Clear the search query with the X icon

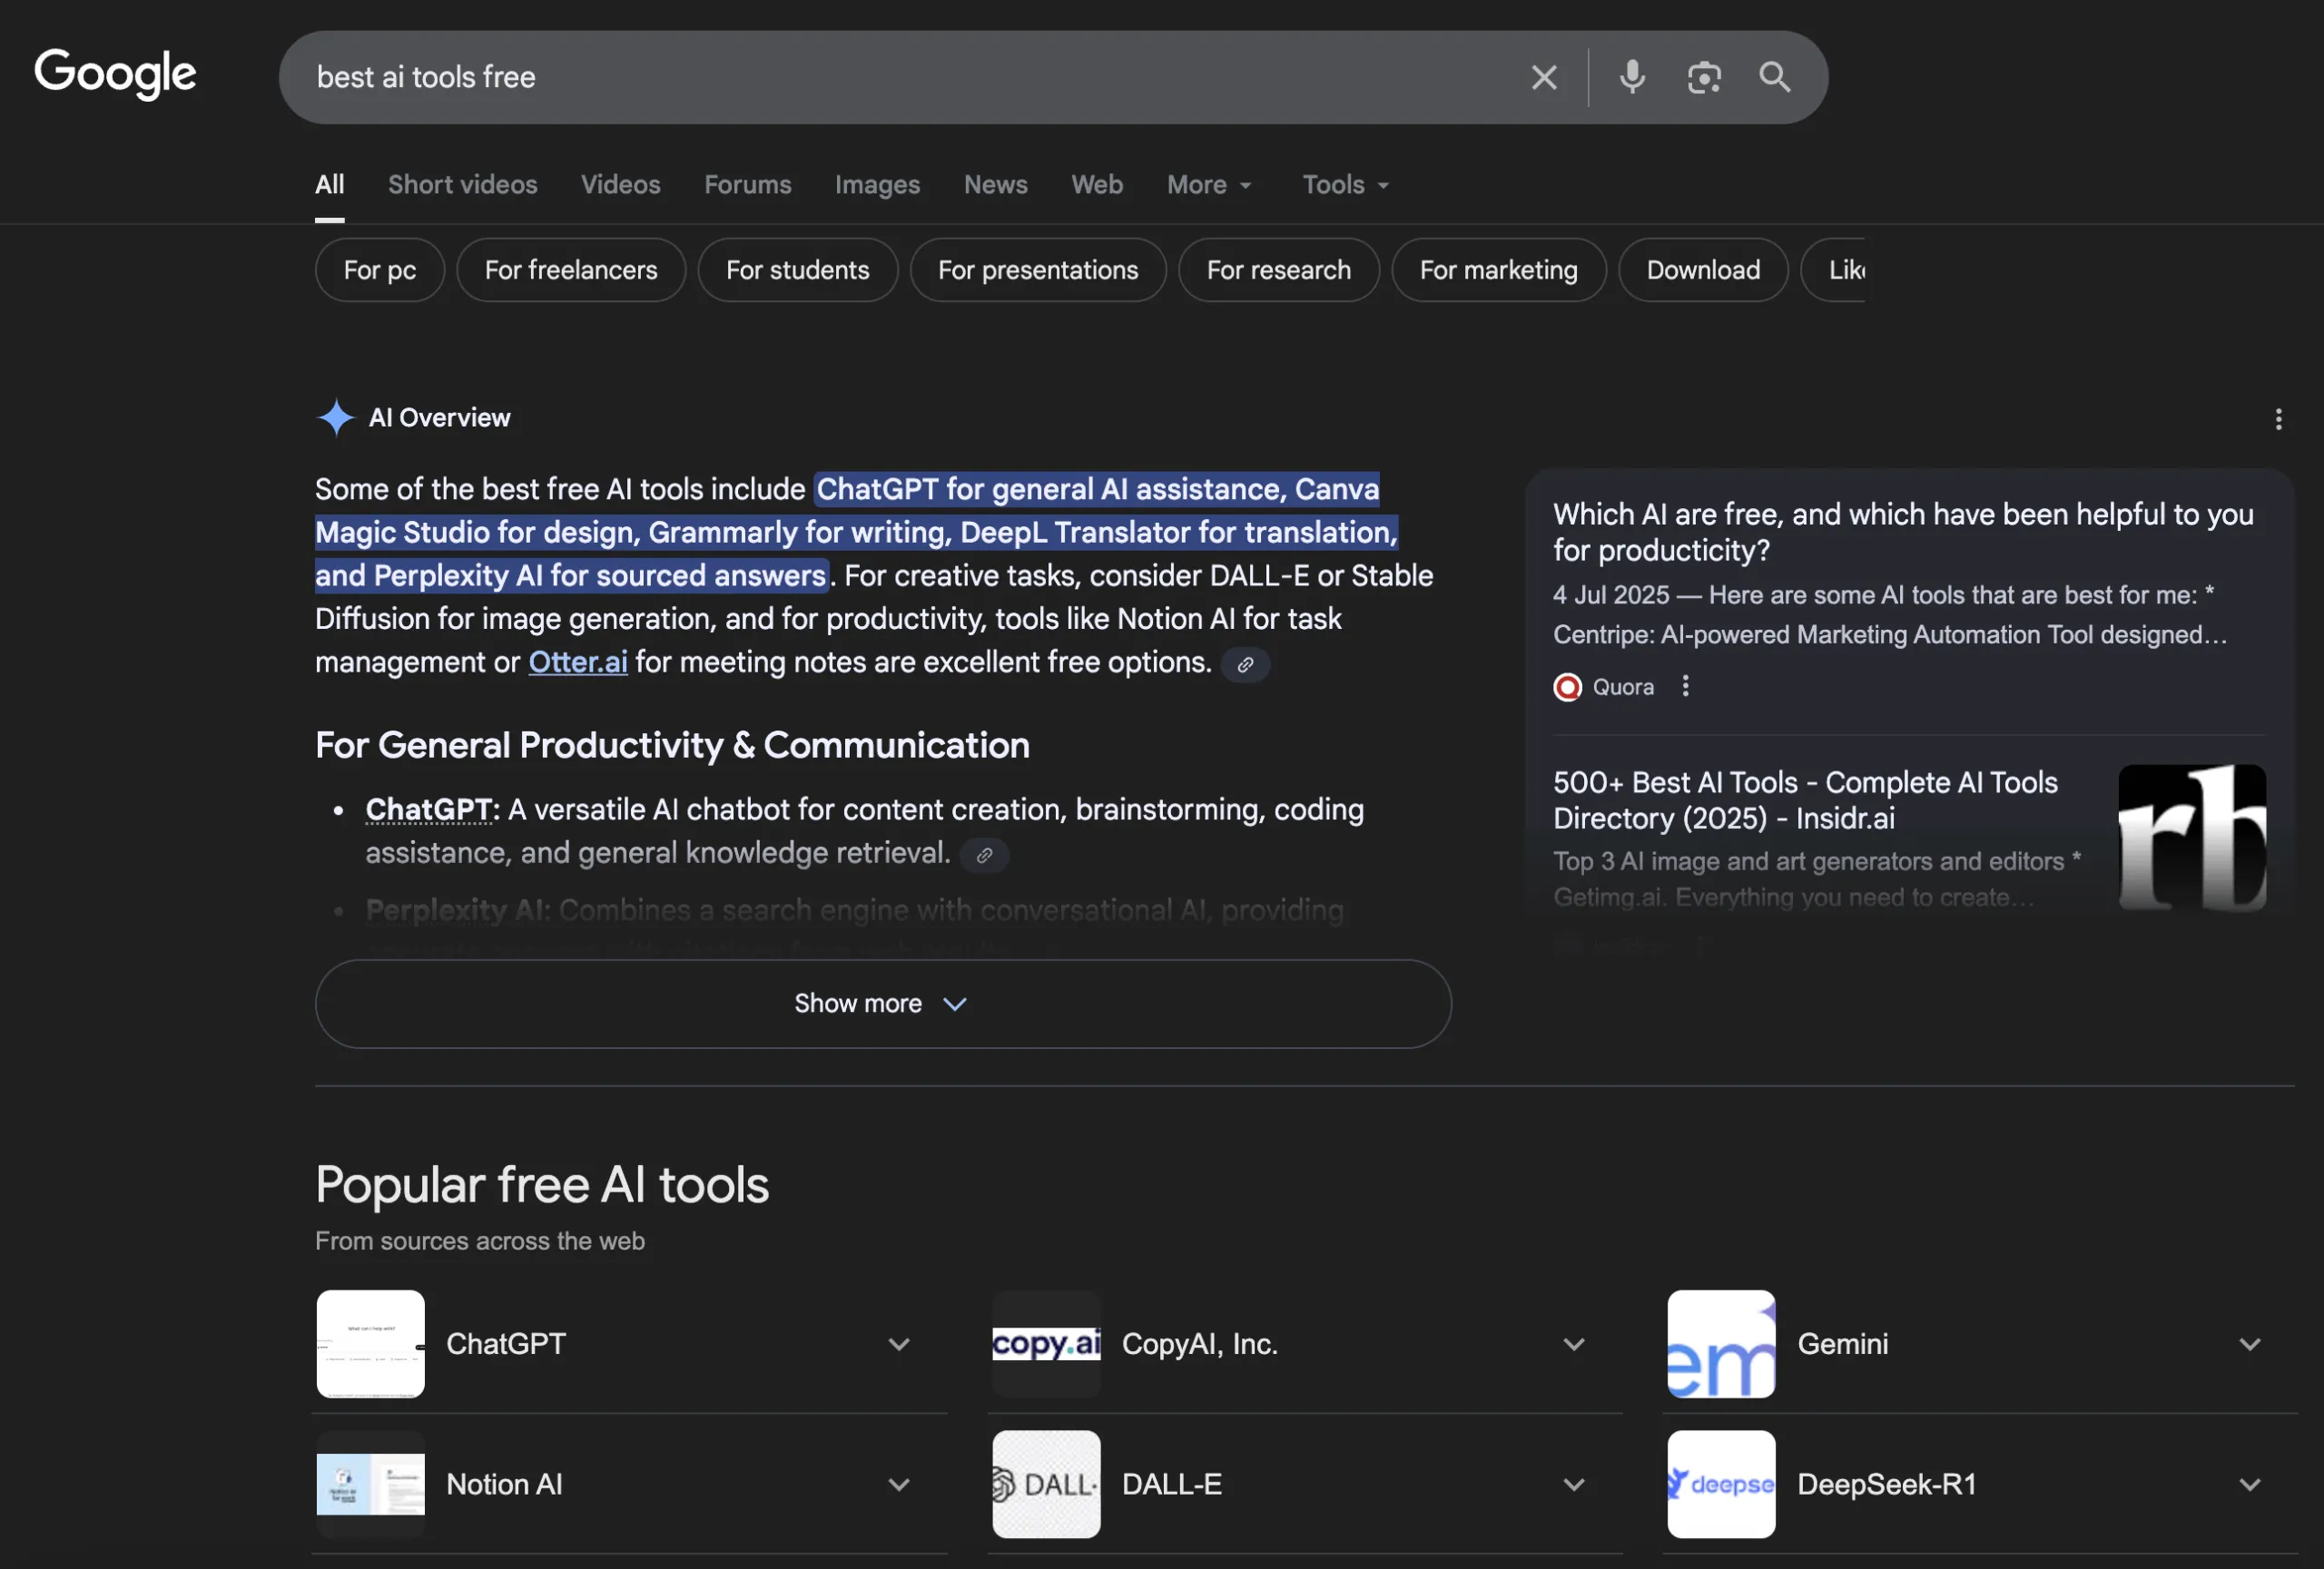[1544, 77]
